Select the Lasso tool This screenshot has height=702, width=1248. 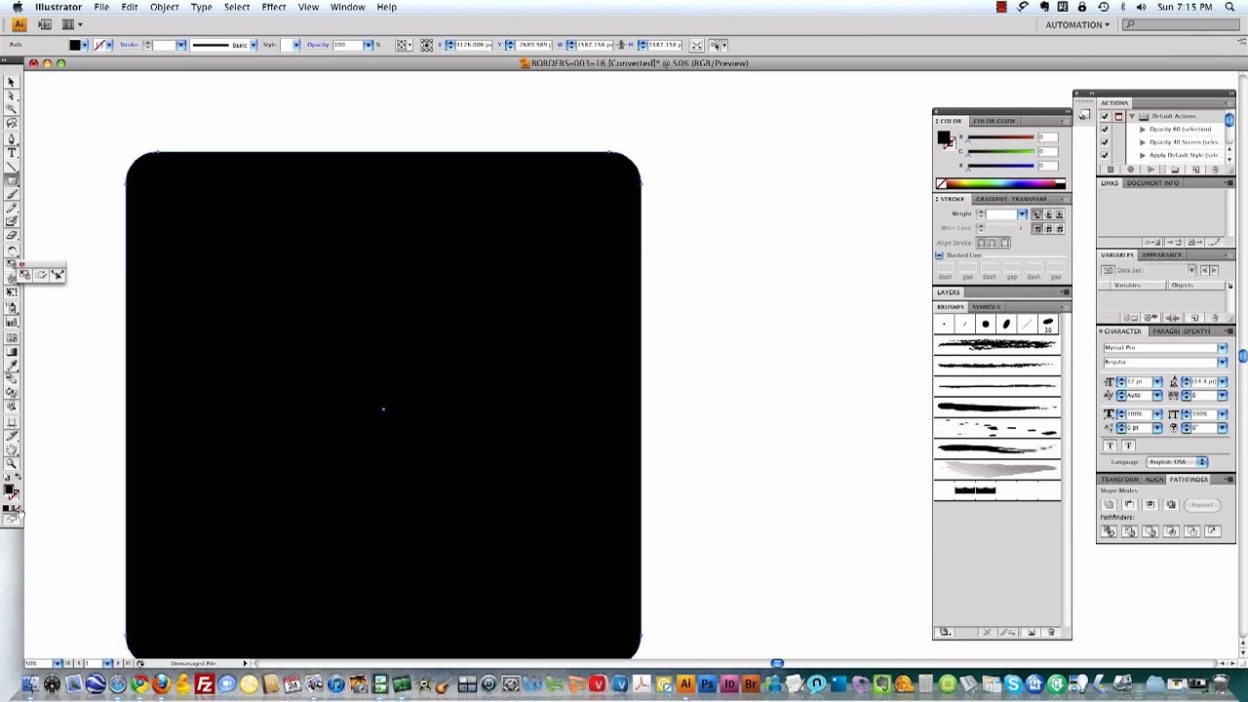[x=12, y=123]
